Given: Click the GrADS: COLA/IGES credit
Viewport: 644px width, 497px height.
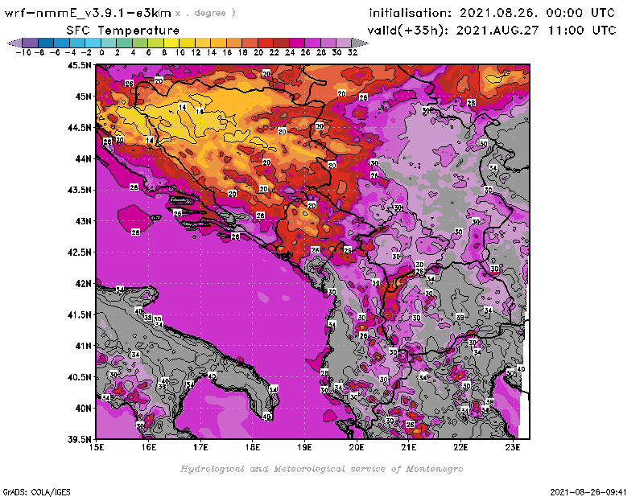Looking at the screenshot, I should [x=36, y=492].
